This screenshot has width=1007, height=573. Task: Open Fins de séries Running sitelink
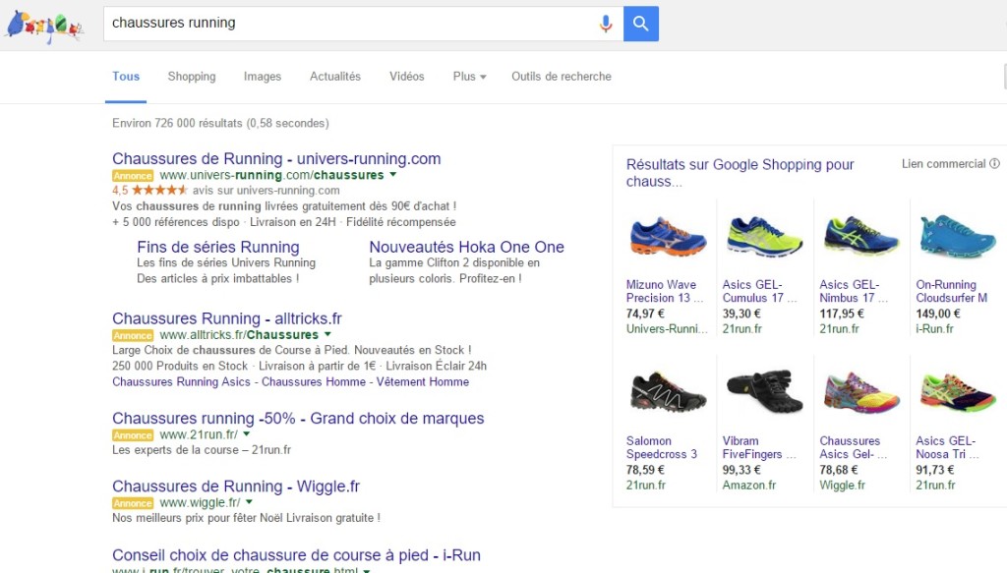click(x=217, y=247)
